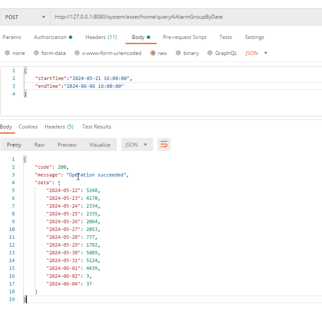Go to Pre-request Script tab
Image resolution: width=322 pixels, height=311 pixels.
(x=184, y=37)
